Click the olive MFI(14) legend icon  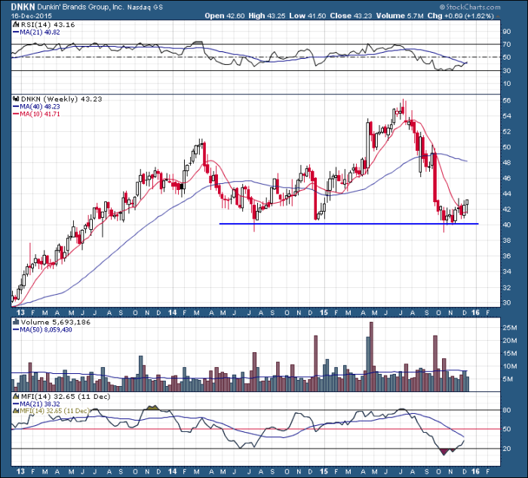coord(14,410)
